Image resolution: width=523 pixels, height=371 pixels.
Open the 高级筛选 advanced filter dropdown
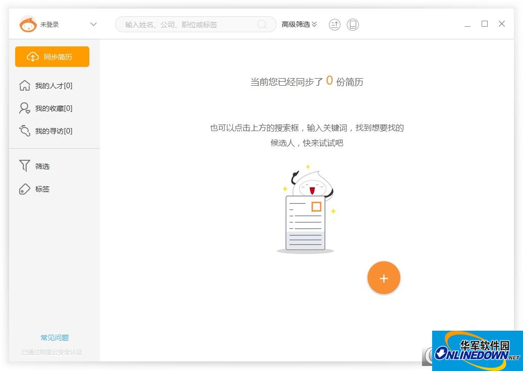[x=299, y=24]
